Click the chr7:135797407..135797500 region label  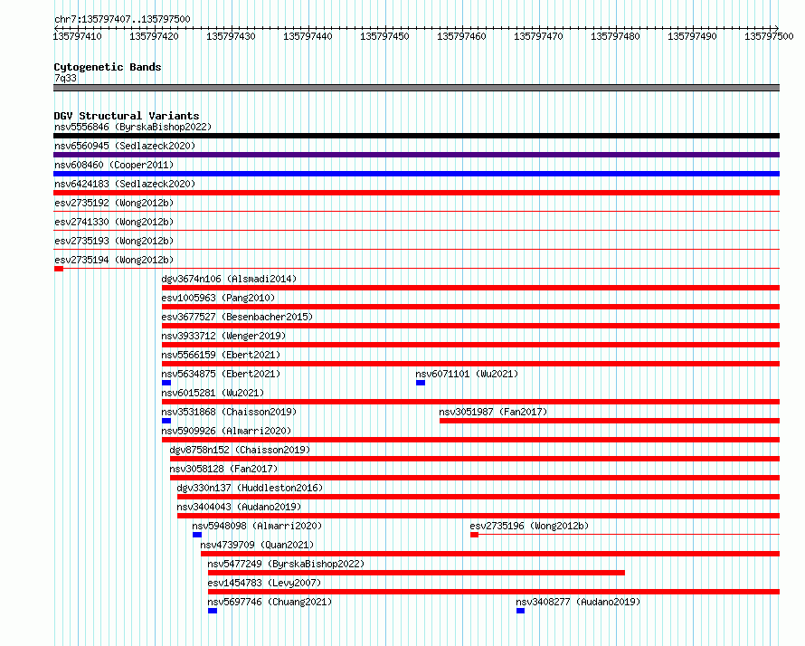[x=122, y=19]
